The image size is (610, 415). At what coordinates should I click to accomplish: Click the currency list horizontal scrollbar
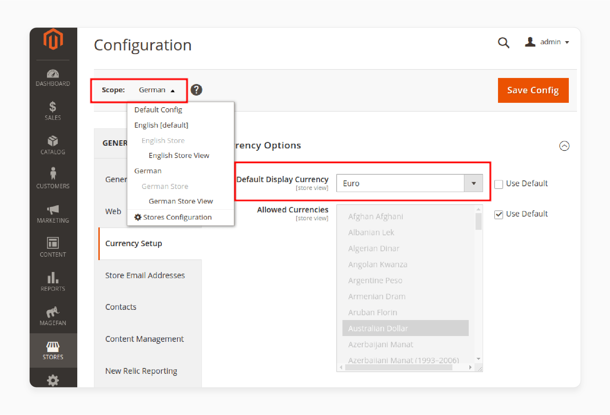point(399,367)
